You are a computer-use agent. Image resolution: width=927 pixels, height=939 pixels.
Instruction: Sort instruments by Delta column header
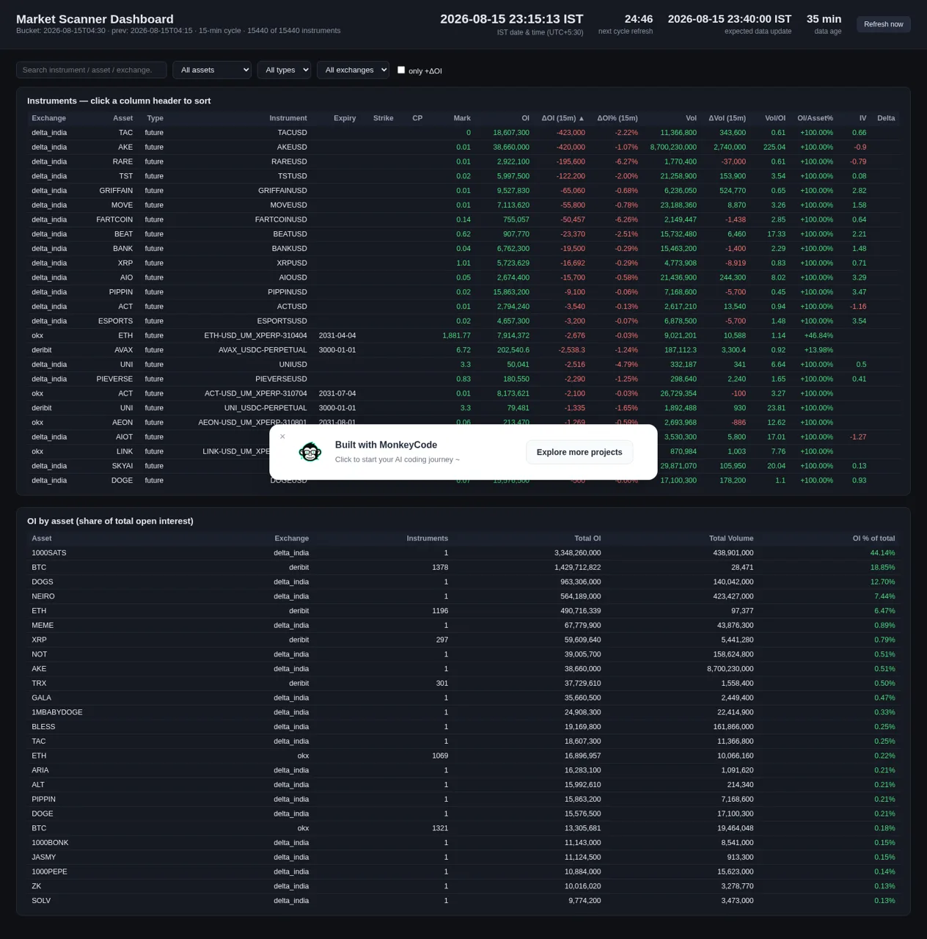886,118
